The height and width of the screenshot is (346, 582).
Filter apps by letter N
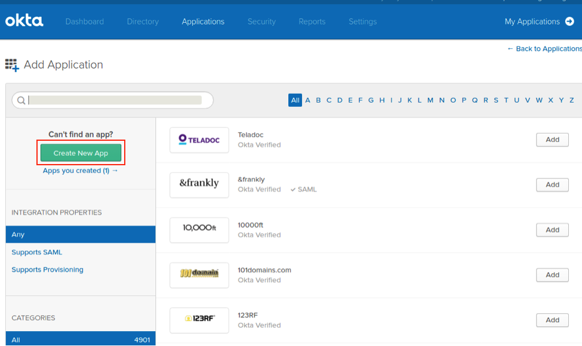click(x=442, y=100)
